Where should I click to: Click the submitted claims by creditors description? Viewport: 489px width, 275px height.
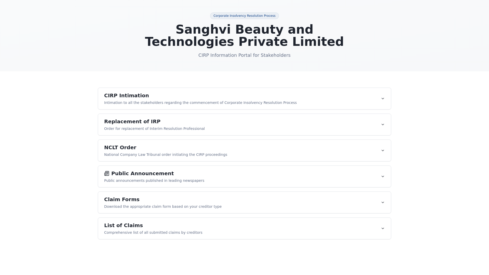153,232
